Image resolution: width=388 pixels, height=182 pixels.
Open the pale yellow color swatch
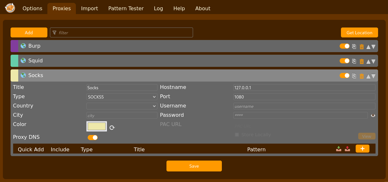click(97, 126)
